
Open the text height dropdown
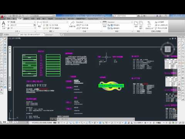point(23,28)
